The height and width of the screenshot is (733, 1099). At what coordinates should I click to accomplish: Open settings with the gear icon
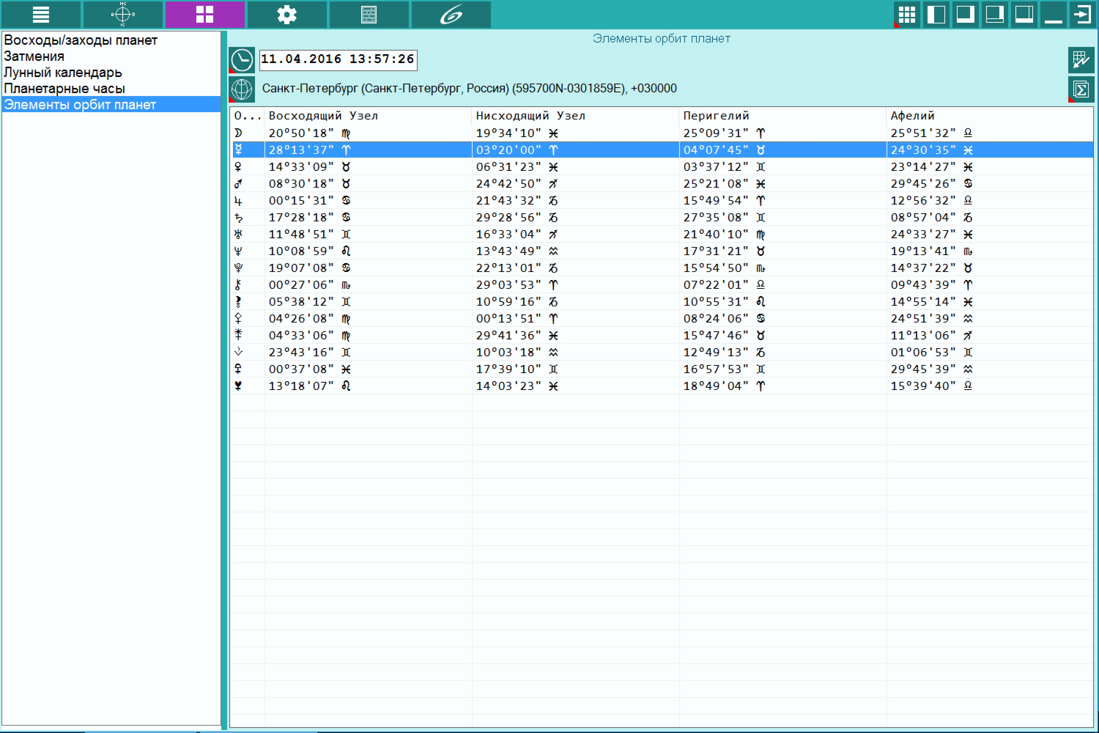(x=287, y=15)
